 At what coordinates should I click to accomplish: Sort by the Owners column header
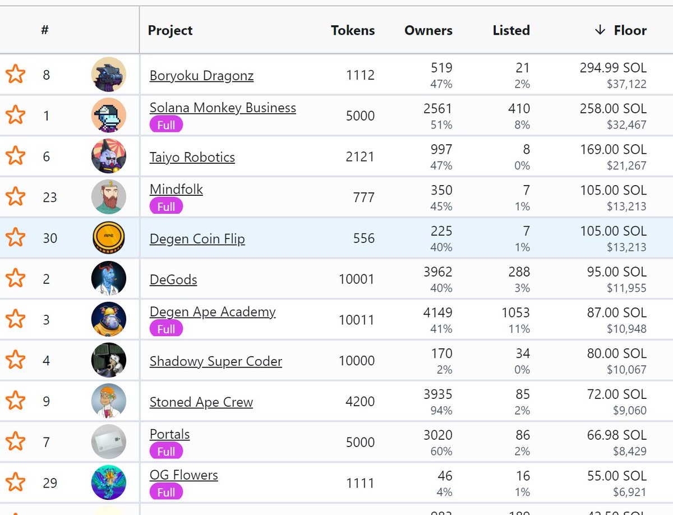[428, 30]
